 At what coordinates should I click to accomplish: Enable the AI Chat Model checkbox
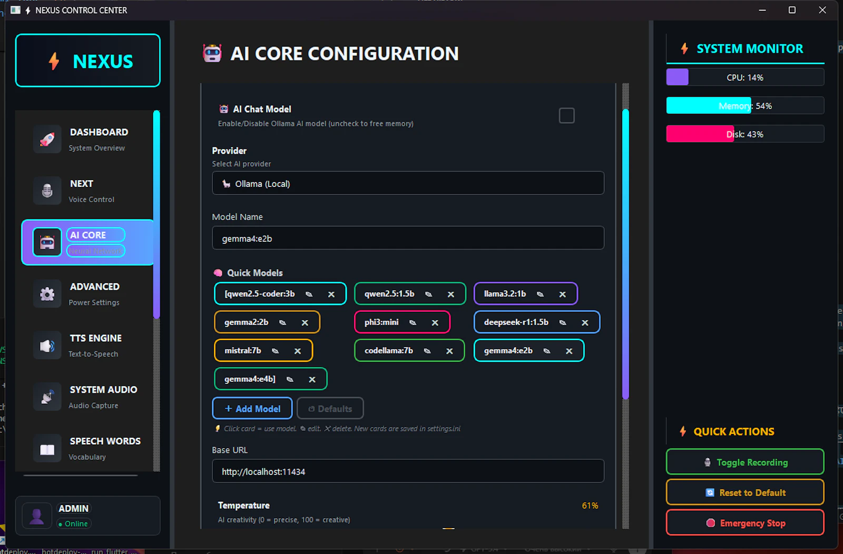click(566, 115)
